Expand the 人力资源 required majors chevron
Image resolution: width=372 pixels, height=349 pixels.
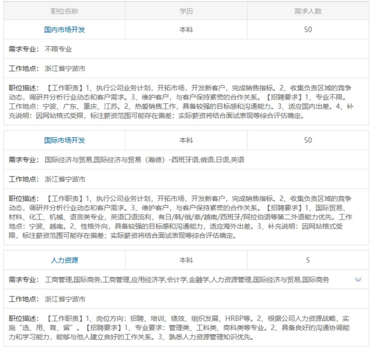click(358, 279)
